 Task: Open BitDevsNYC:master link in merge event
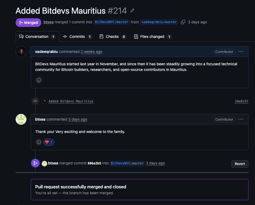(x=127, y=163)
